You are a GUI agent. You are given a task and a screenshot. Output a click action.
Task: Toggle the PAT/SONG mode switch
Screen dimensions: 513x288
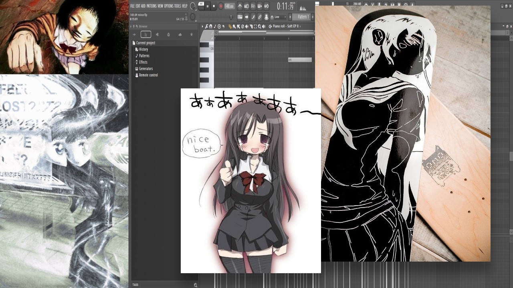(201, 6)
